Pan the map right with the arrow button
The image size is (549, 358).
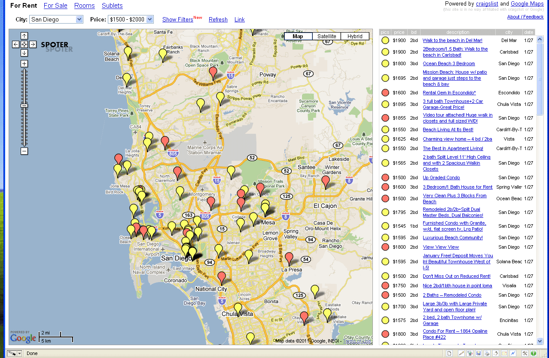(x=33, y=44)
